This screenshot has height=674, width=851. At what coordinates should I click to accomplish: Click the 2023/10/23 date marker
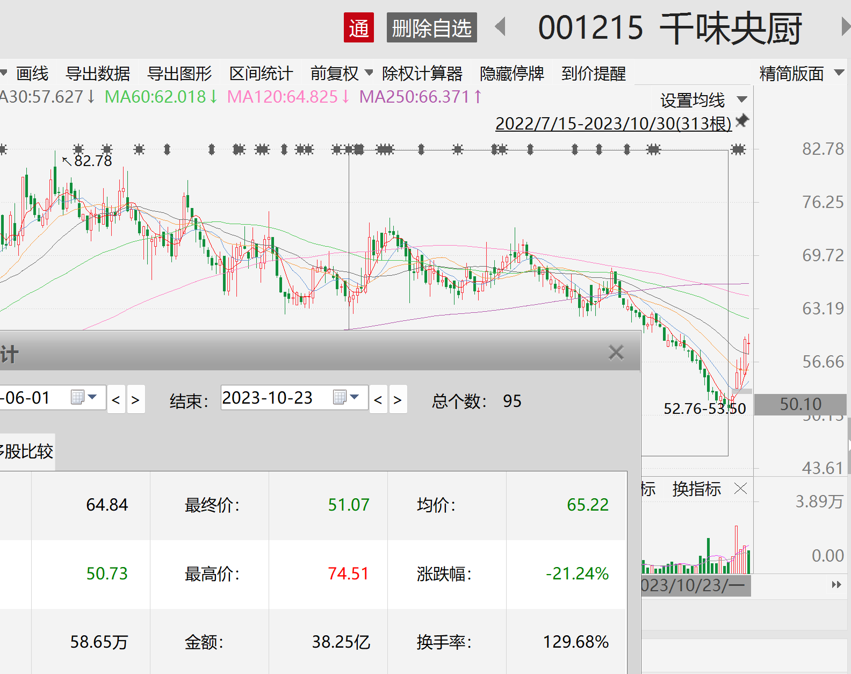[x=696, y=585]
